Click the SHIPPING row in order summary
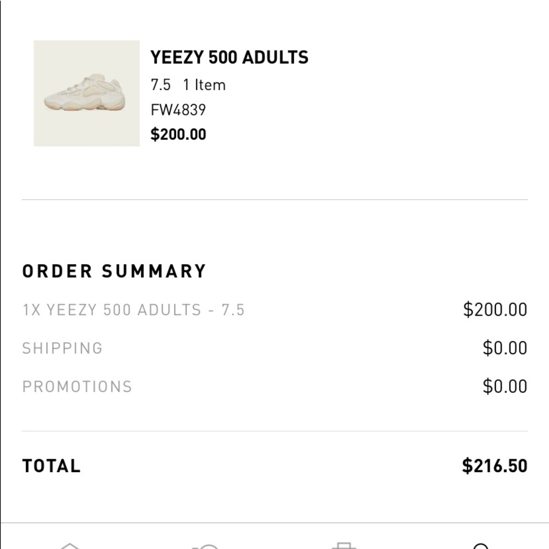Viewport: 549px width, 549px height. tap(62, 348)
